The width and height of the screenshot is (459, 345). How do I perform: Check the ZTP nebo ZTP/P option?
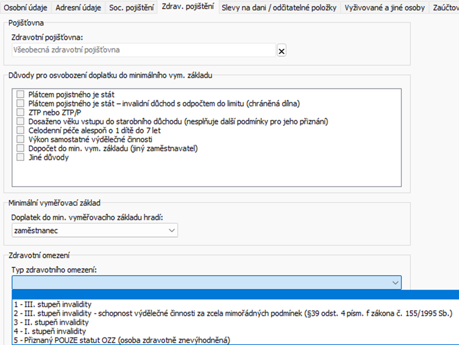[20, 112]
